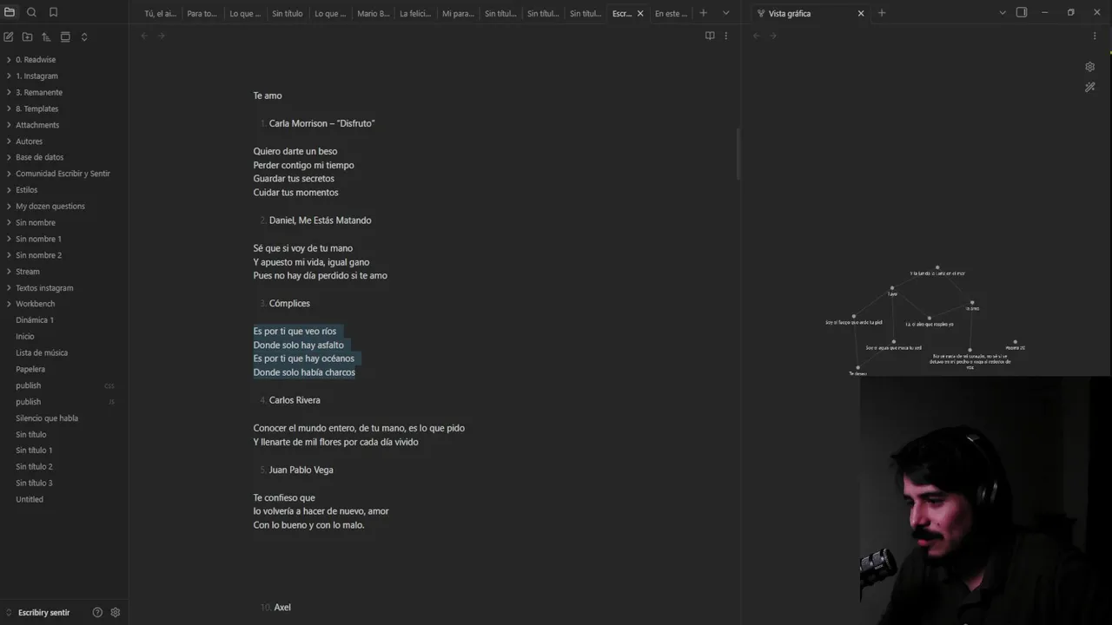Open Obsidian settings gear in sidebar
1112x625 pixels.
[x=115, y=612]
